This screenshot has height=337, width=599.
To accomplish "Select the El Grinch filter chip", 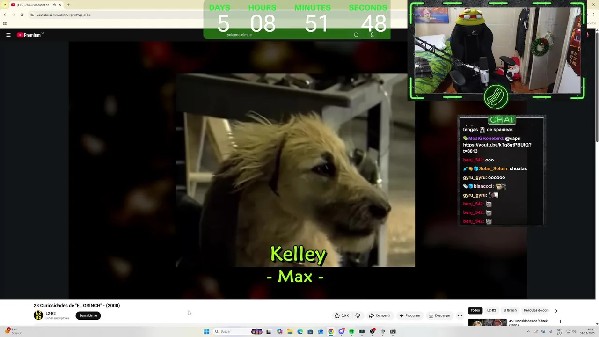I will pyautogui.click(x=510, y=310).
